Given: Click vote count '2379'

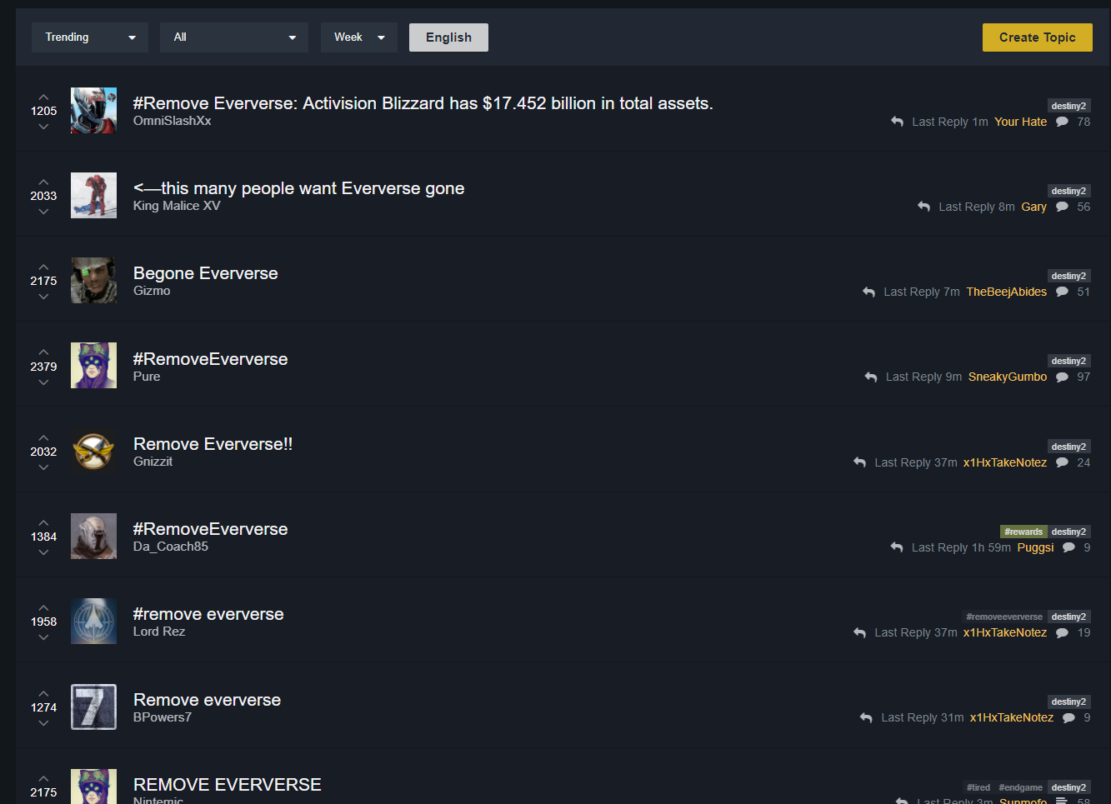Looking at the screenshot, I should 43,367.
